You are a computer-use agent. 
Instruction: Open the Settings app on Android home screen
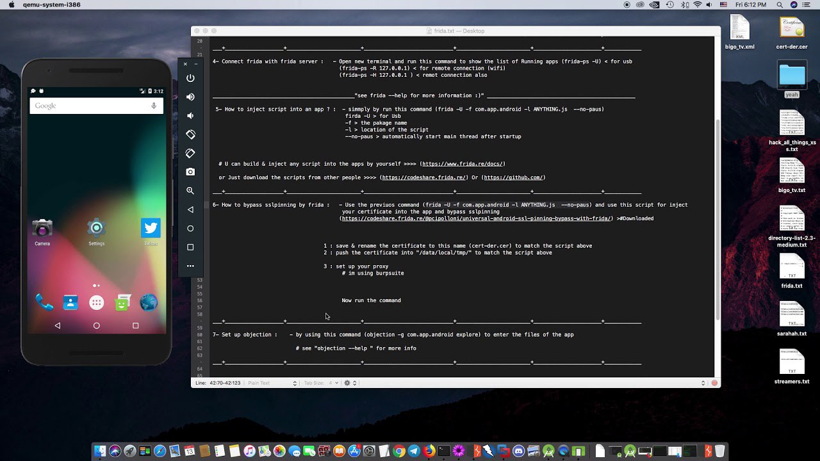pos(96,231)
